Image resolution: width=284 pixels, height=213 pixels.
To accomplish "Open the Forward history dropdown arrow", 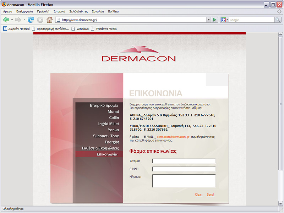I will click(24, 20).
